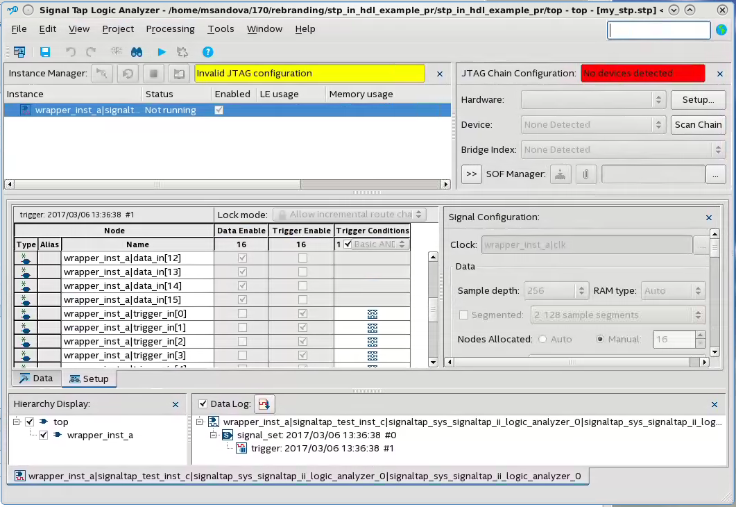The image size is (736, 507).
Task: Click the SOF Manager paperclip attach icon
Action: [x=585, y=174]
